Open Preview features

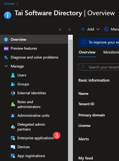pyautogui.click(x=24, y=48)
